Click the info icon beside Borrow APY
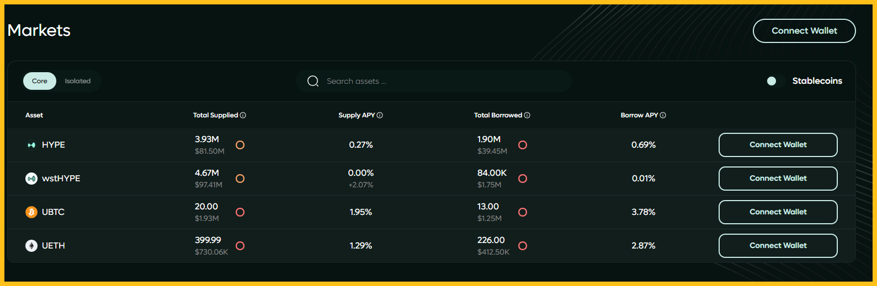The width and height of the screenshot is (877, 286). (663, 115)
